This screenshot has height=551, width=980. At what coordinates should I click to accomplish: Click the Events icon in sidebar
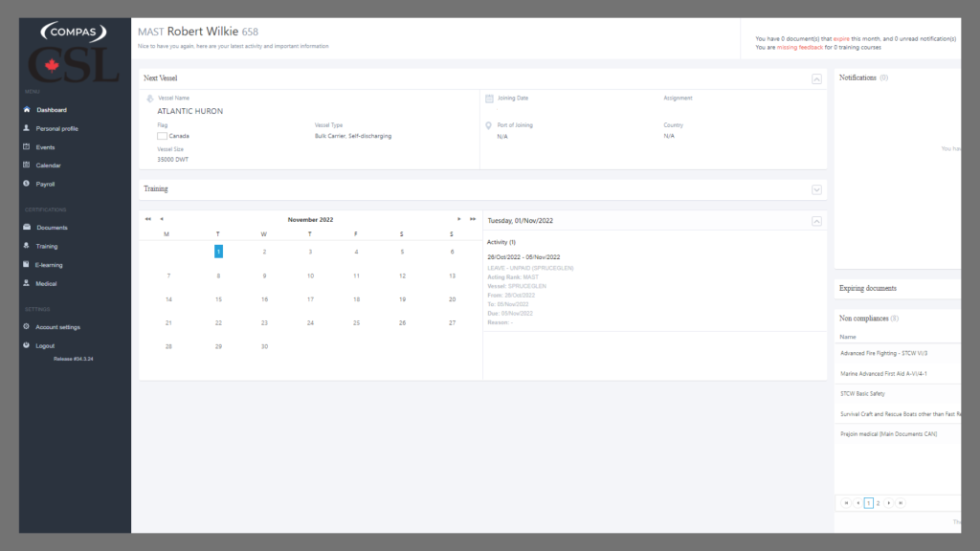(x=26, y=146)
